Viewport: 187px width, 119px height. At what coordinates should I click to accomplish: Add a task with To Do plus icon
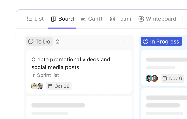pyautogui.click(x=127, y=41)
